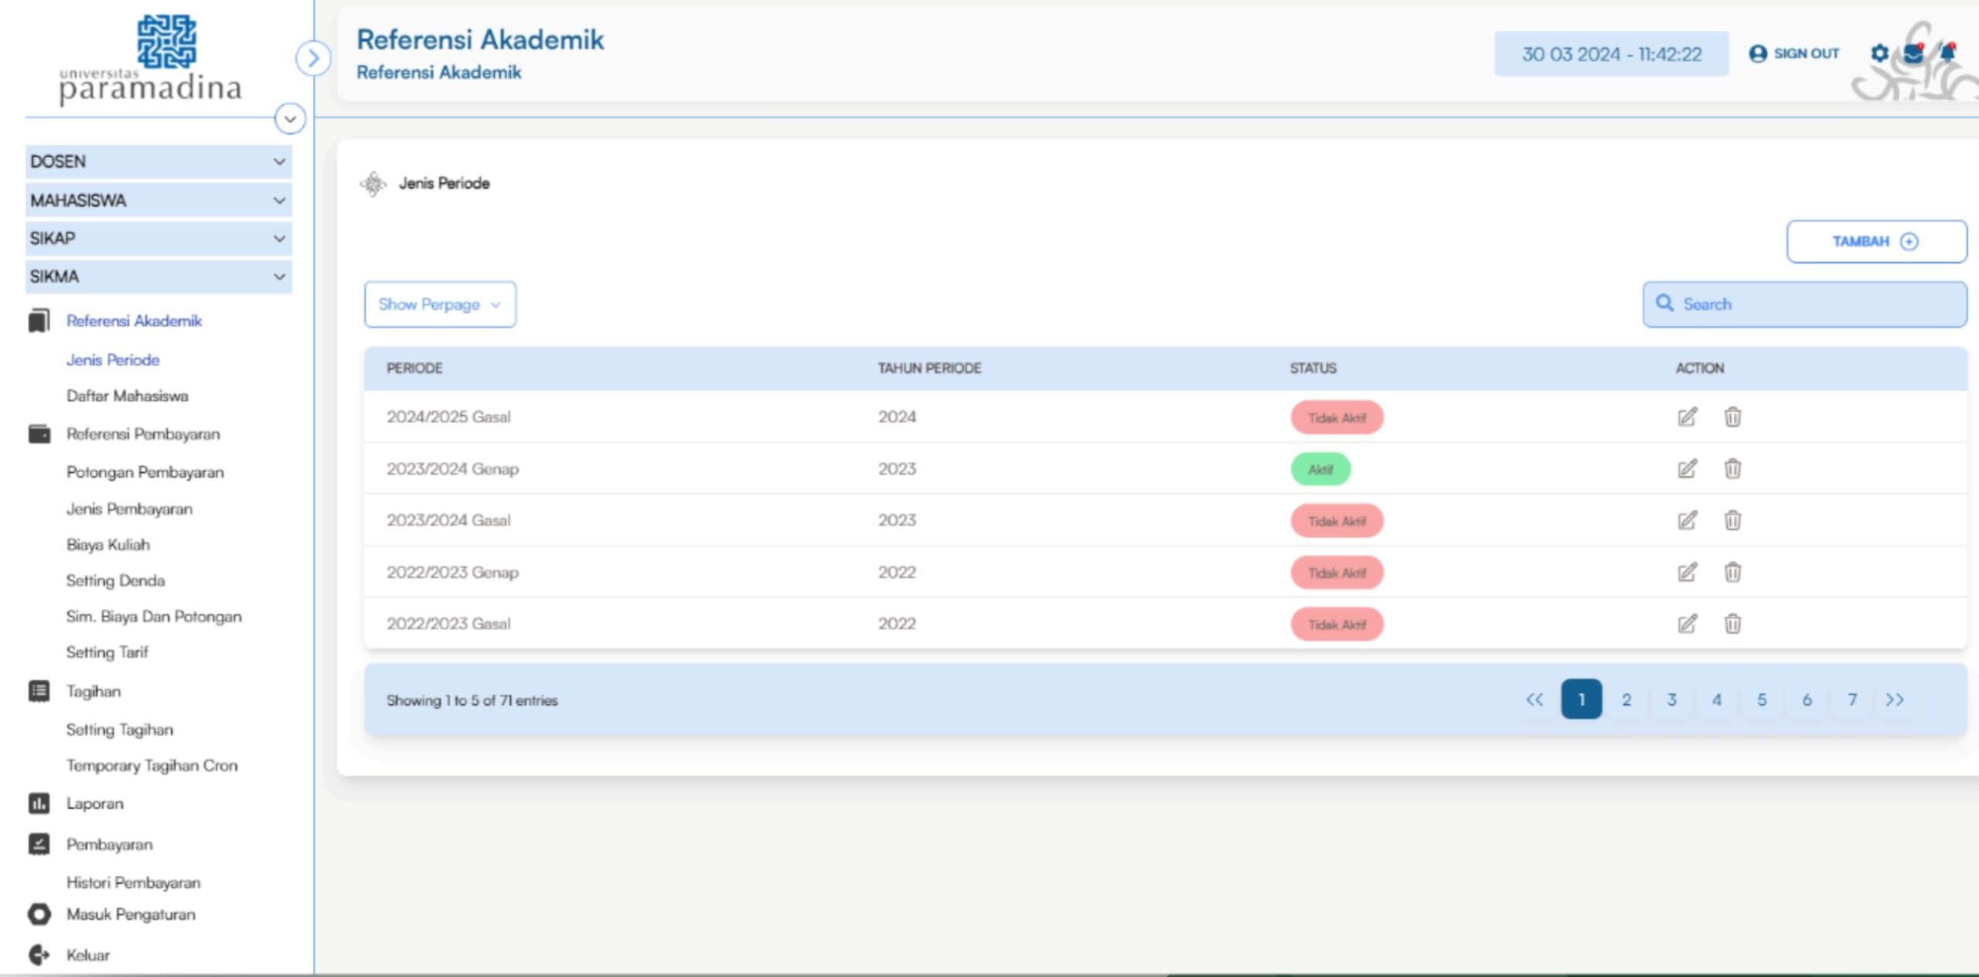Go to first page with << button

pyautogui.click(x=1534, y=700)
